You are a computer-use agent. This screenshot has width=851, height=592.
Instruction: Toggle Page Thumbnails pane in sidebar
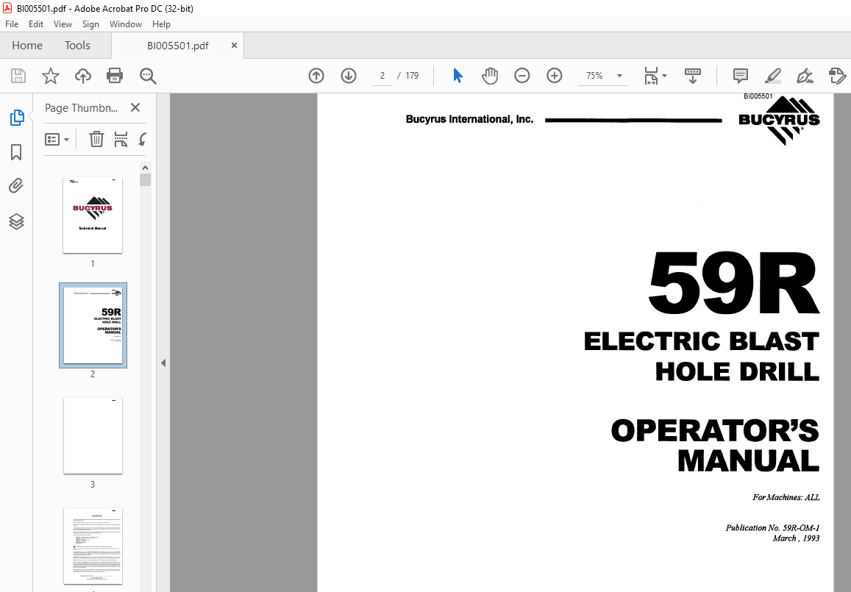(x=17, y=117)
